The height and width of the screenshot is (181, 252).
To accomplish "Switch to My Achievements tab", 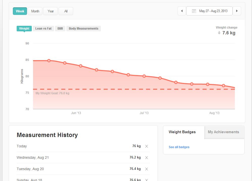I will pos(223,132).
